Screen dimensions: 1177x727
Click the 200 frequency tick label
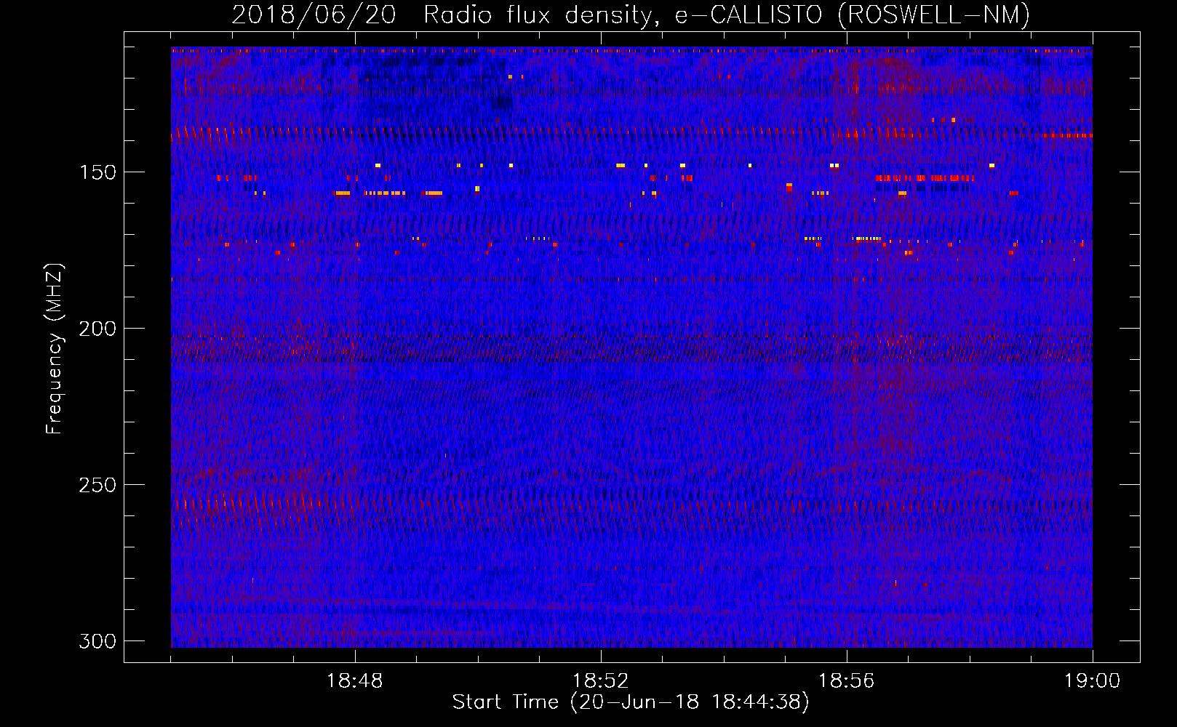(97, 329)
